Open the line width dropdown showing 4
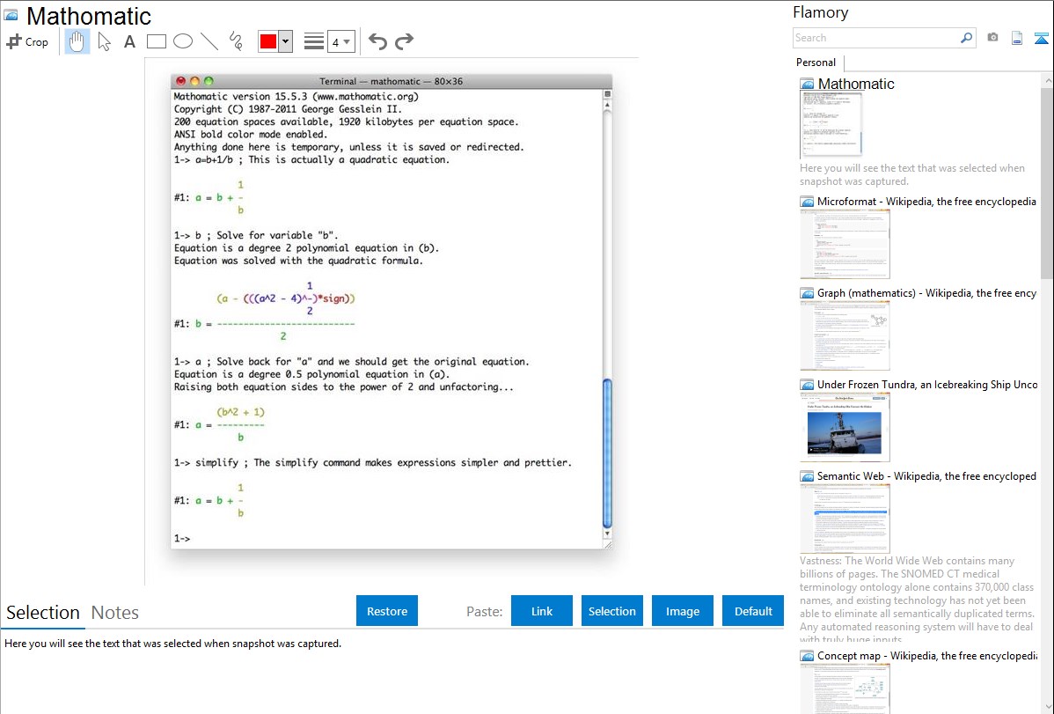The image size is (1054, 714). (x=341, y=41)
